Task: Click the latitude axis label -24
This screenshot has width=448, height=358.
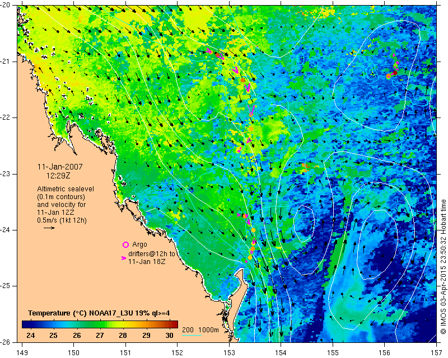Action: click(x=5, y=230)
